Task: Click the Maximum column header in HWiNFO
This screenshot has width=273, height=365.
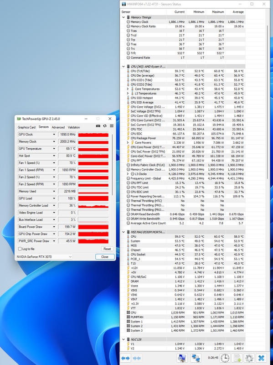Action: 216,12
